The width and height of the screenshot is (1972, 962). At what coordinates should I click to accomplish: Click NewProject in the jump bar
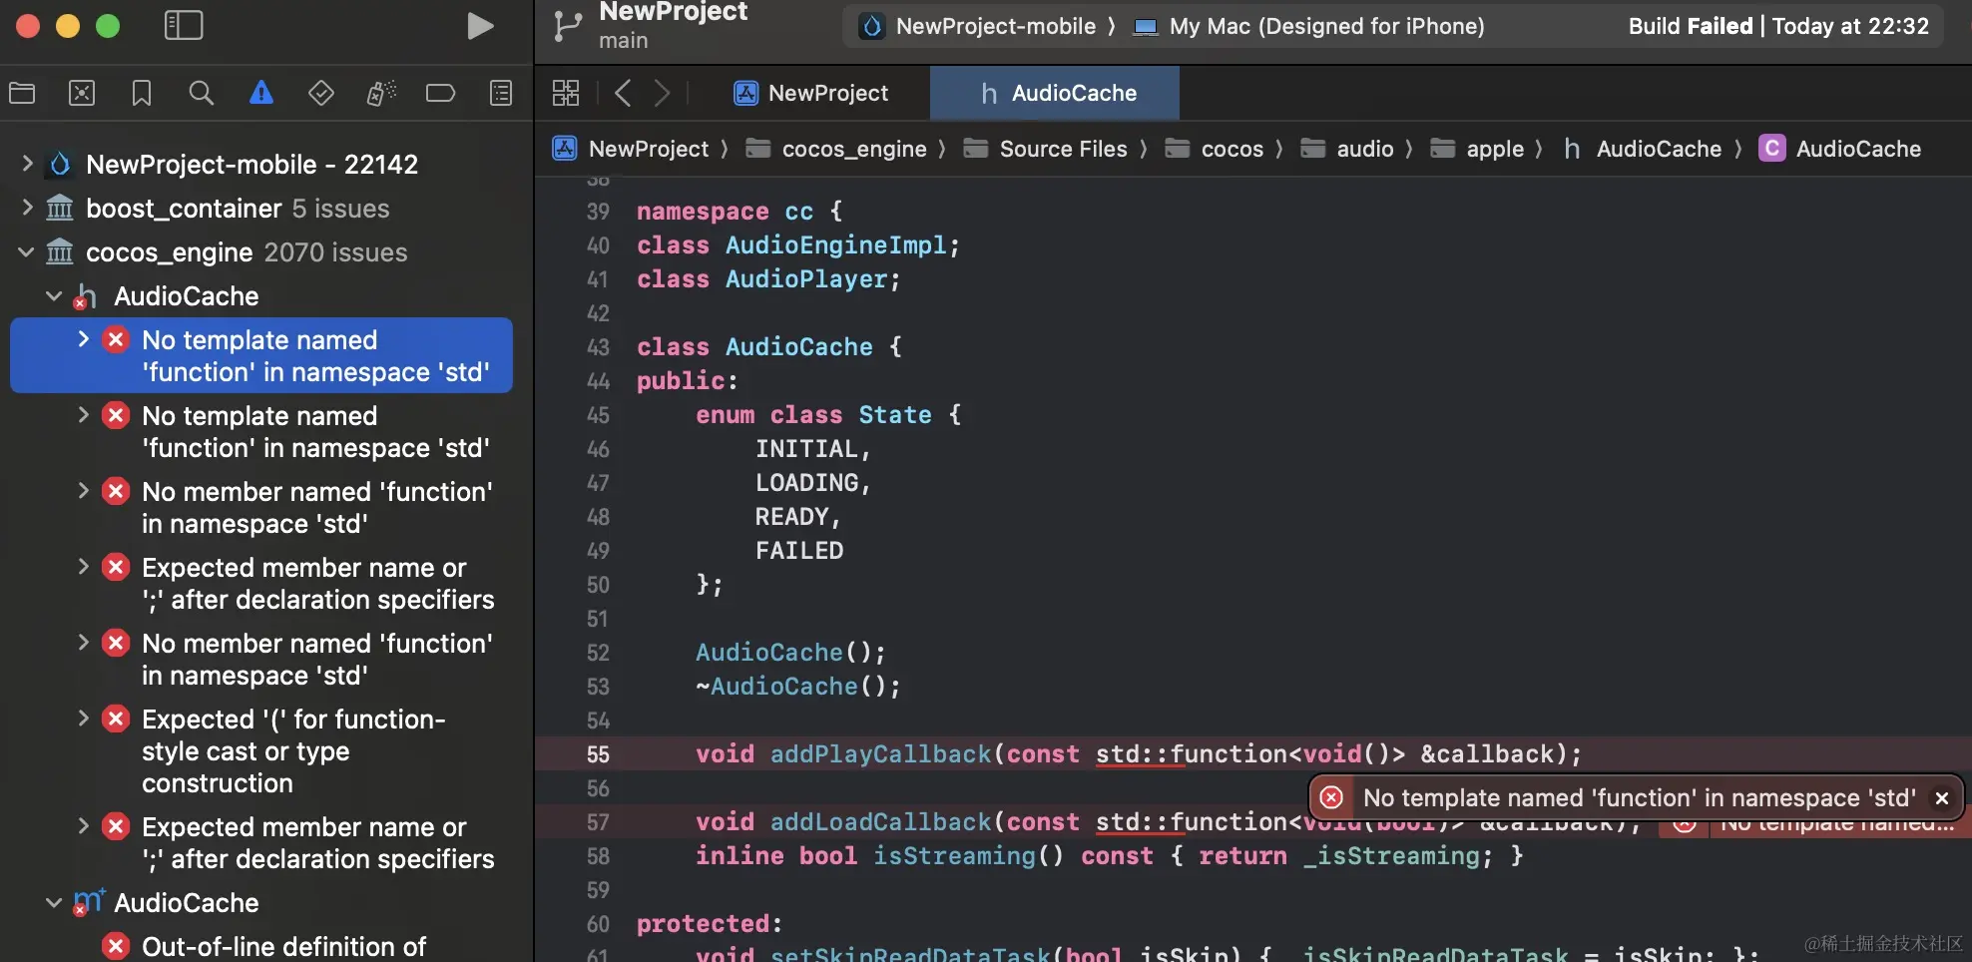coord(631,149)
